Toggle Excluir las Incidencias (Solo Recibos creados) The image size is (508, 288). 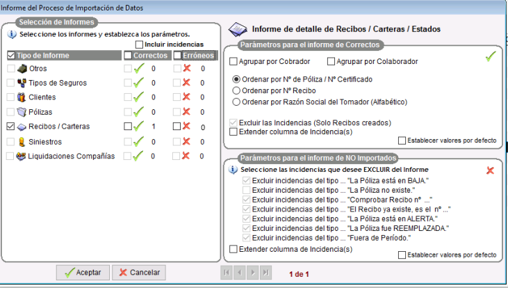[x=233, y=122]
